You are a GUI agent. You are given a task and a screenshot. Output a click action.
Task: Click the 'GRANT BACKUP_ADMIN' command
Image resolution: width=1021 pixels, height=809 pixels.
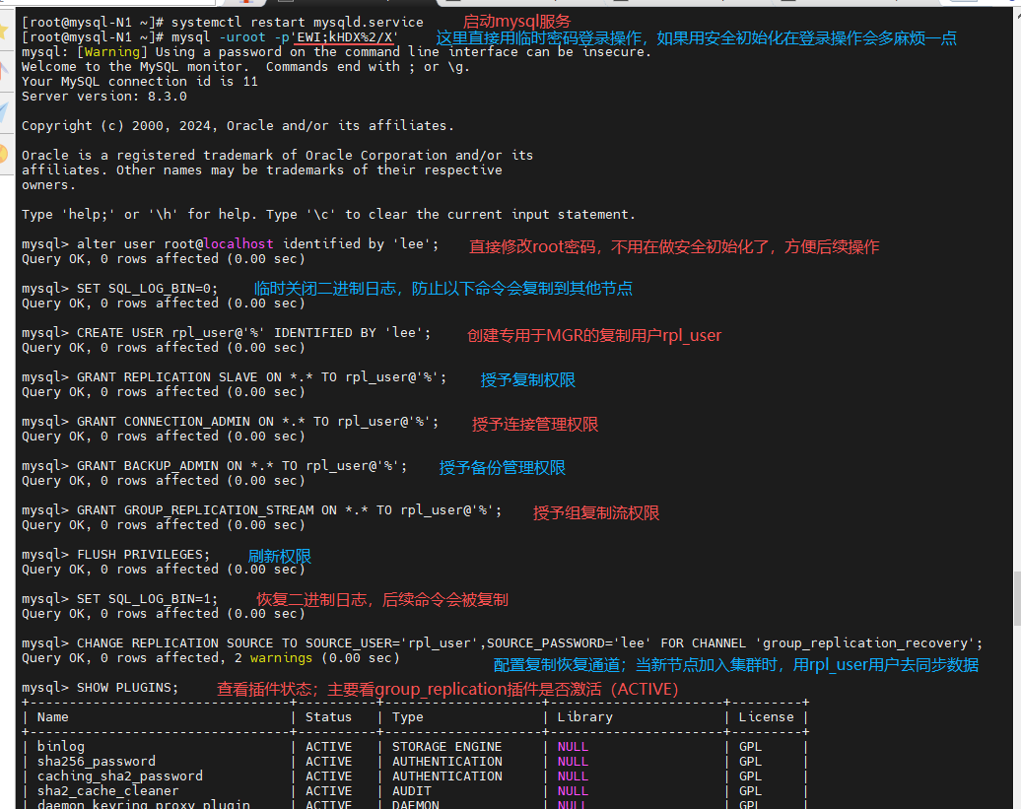(242, 466)
